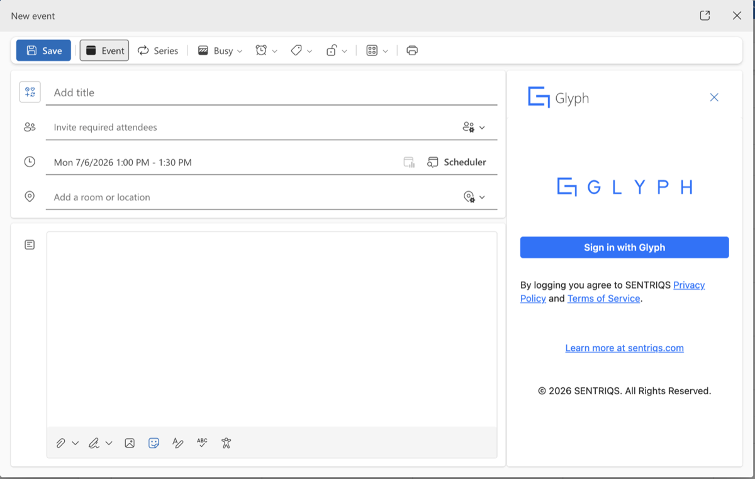The width and height of the screenshot is (755, 479).
Task: Click the description notes icon
Action: click(30, 245)
